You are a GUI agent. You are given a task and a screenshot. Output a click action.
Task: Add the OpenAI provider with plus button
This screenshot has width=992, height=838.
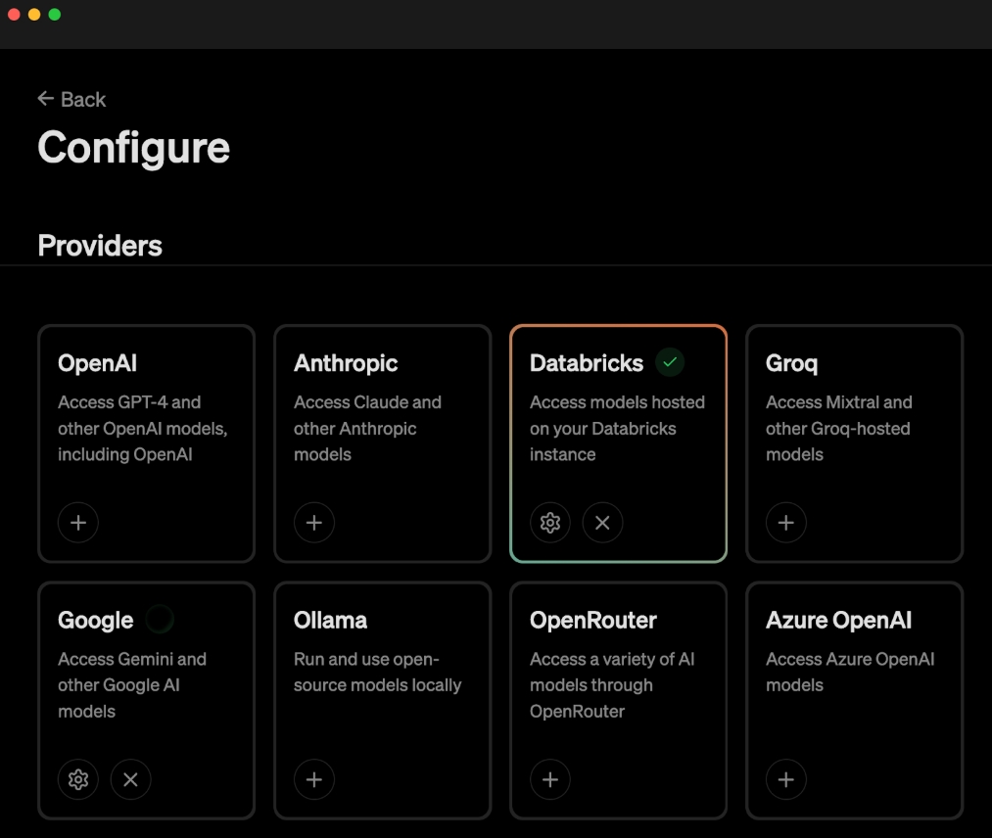pyautogui.click(x=77, y=523)
